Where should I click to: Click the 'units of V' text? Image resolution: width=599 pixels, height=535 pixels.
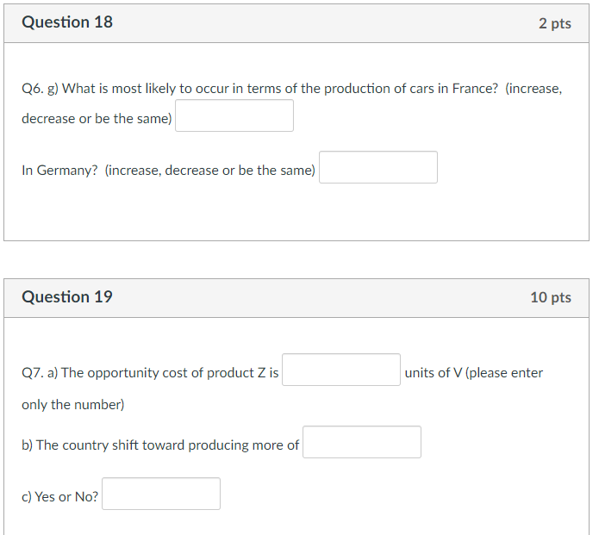pyautogui.click(x=434, y=373)
